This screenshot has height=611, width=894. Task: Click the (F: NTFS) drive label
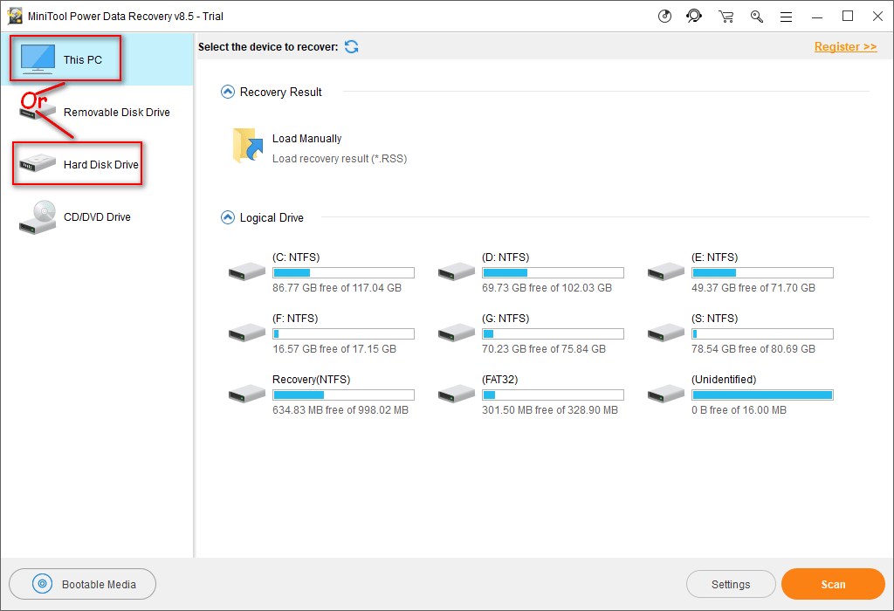tap(295, 318)
